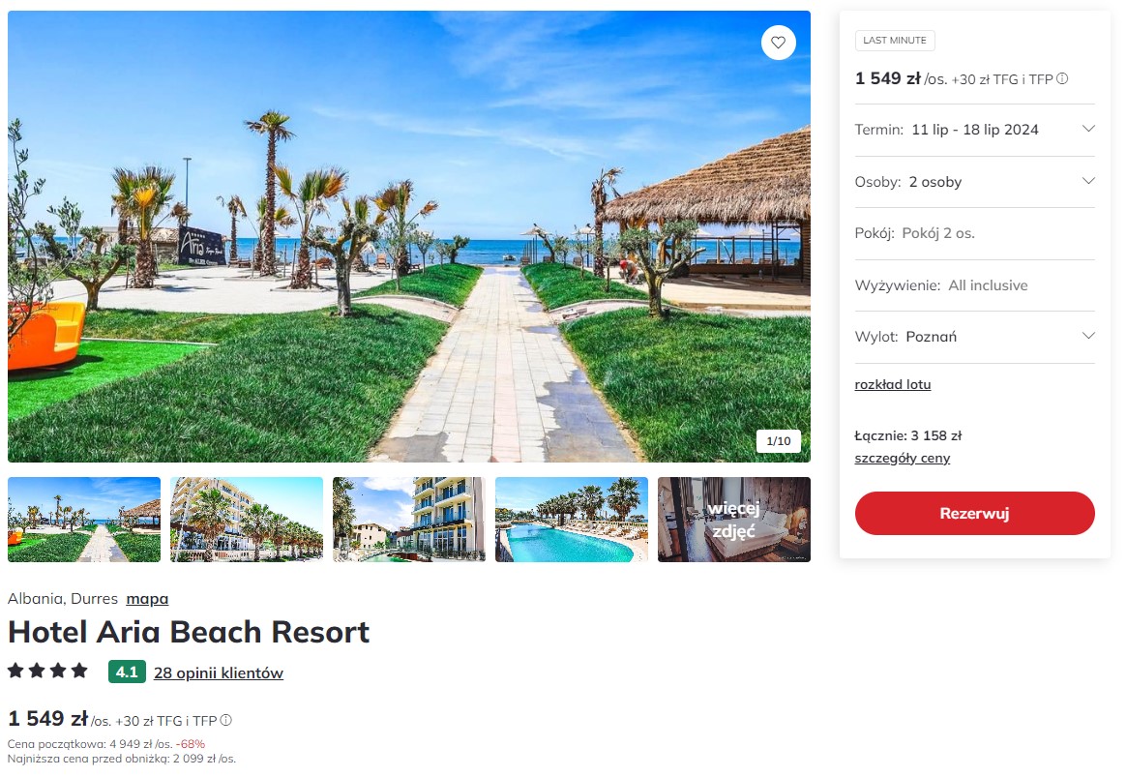
Task: Select the beach path thumbnail
Action: (x=84, y=520)
